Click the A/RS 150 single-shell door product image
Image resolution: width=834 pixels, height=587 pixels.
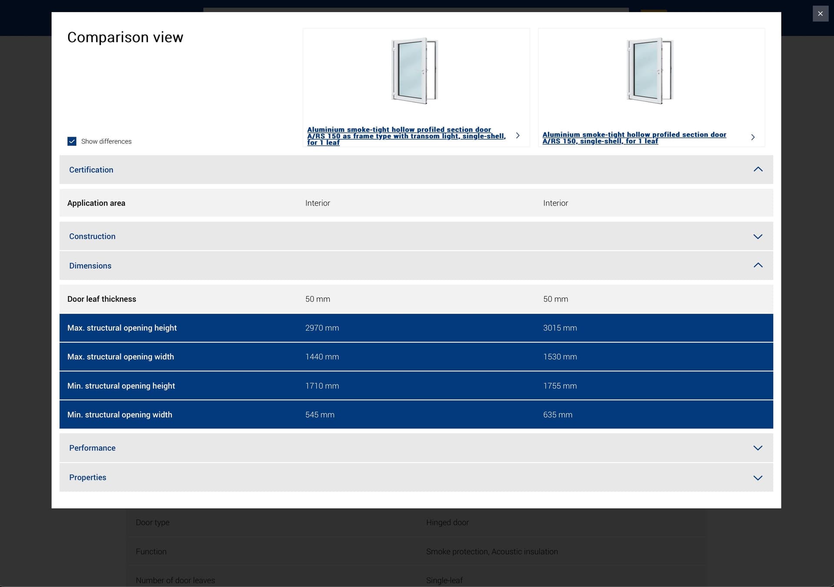(650, 71)
